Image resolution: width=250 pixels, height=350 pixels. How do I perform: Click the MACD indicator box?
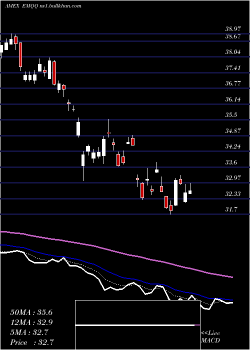pyautogui.click(x=137, y=325)
